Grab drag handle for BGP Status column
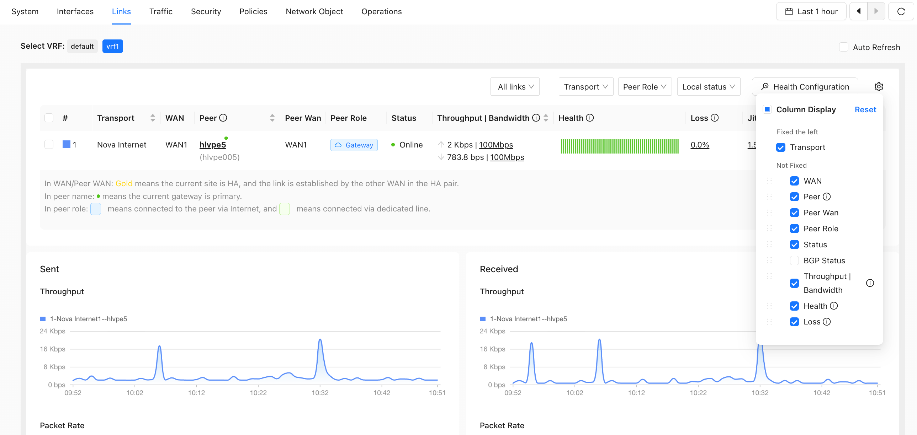Viewport: 917px width, 435px height. coord(769,261)
